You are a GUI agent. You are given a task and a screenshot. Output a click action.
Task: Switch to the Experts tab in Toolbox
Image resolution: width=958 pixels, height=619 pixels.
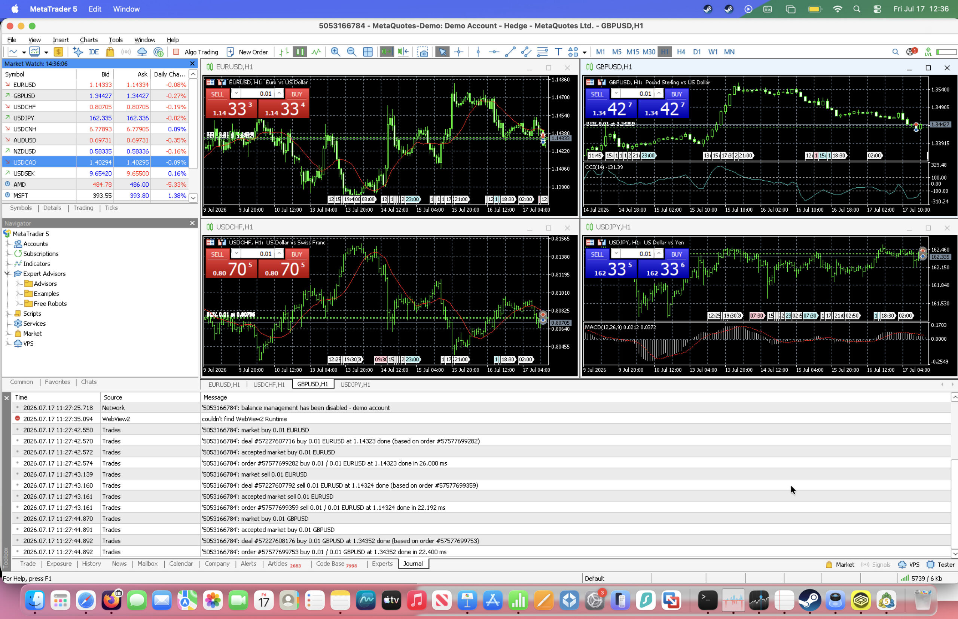tap(382, 564)
